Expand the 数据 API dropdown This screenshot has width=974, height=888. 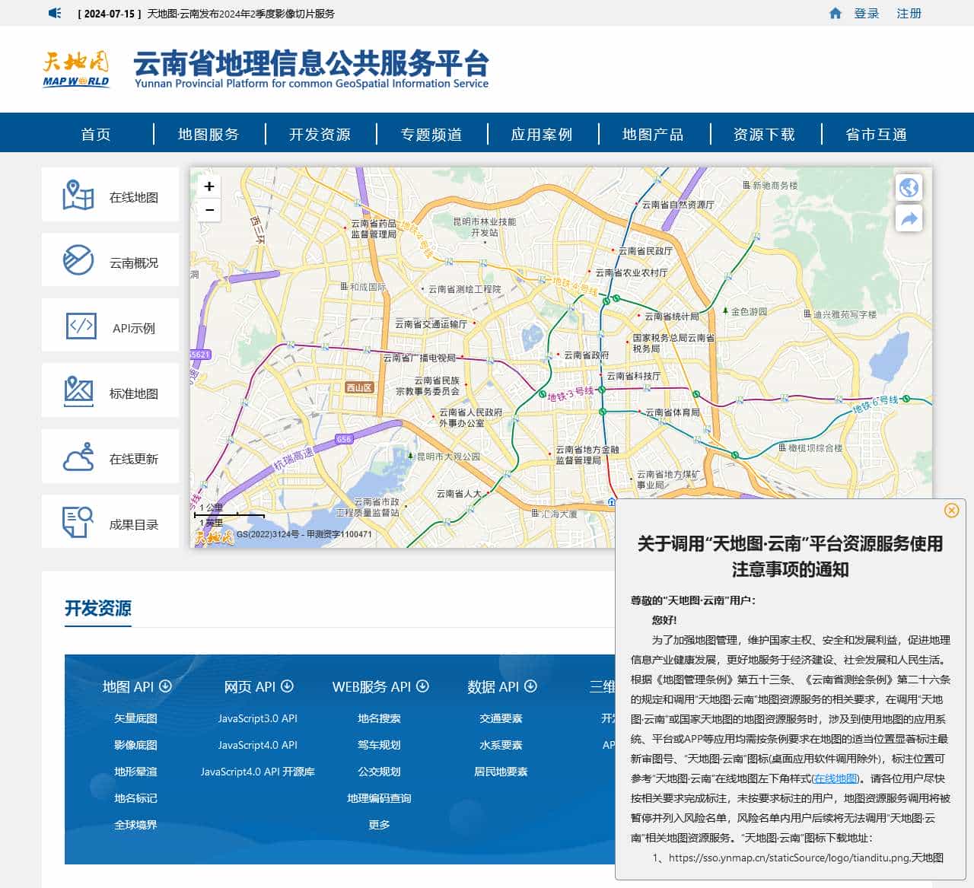[530, 686]
